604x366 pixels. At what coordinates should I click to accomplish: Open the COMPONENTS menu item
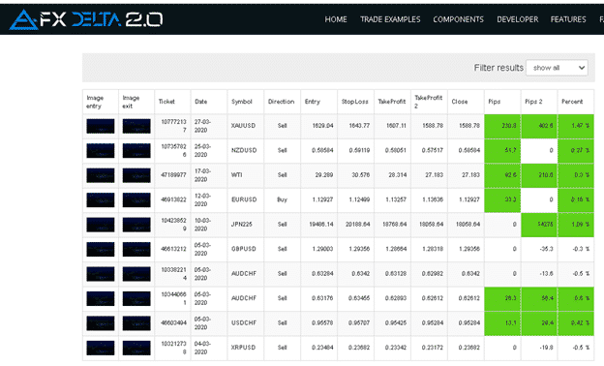click(458, 19)
